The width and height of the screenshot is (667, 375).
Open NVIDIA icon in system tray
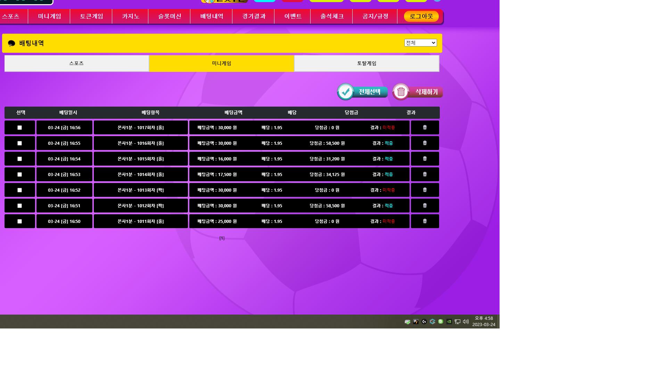click(x=449, y=322)
